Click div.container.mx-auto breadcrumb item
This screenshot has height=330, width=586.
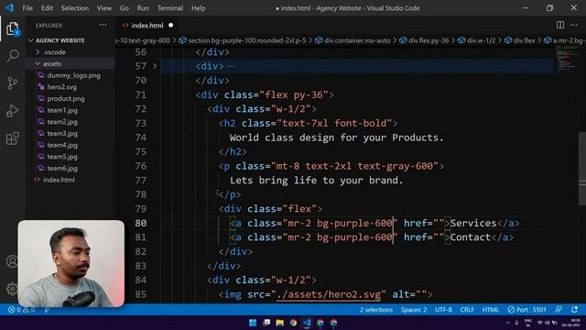click(x=353, y=40)
